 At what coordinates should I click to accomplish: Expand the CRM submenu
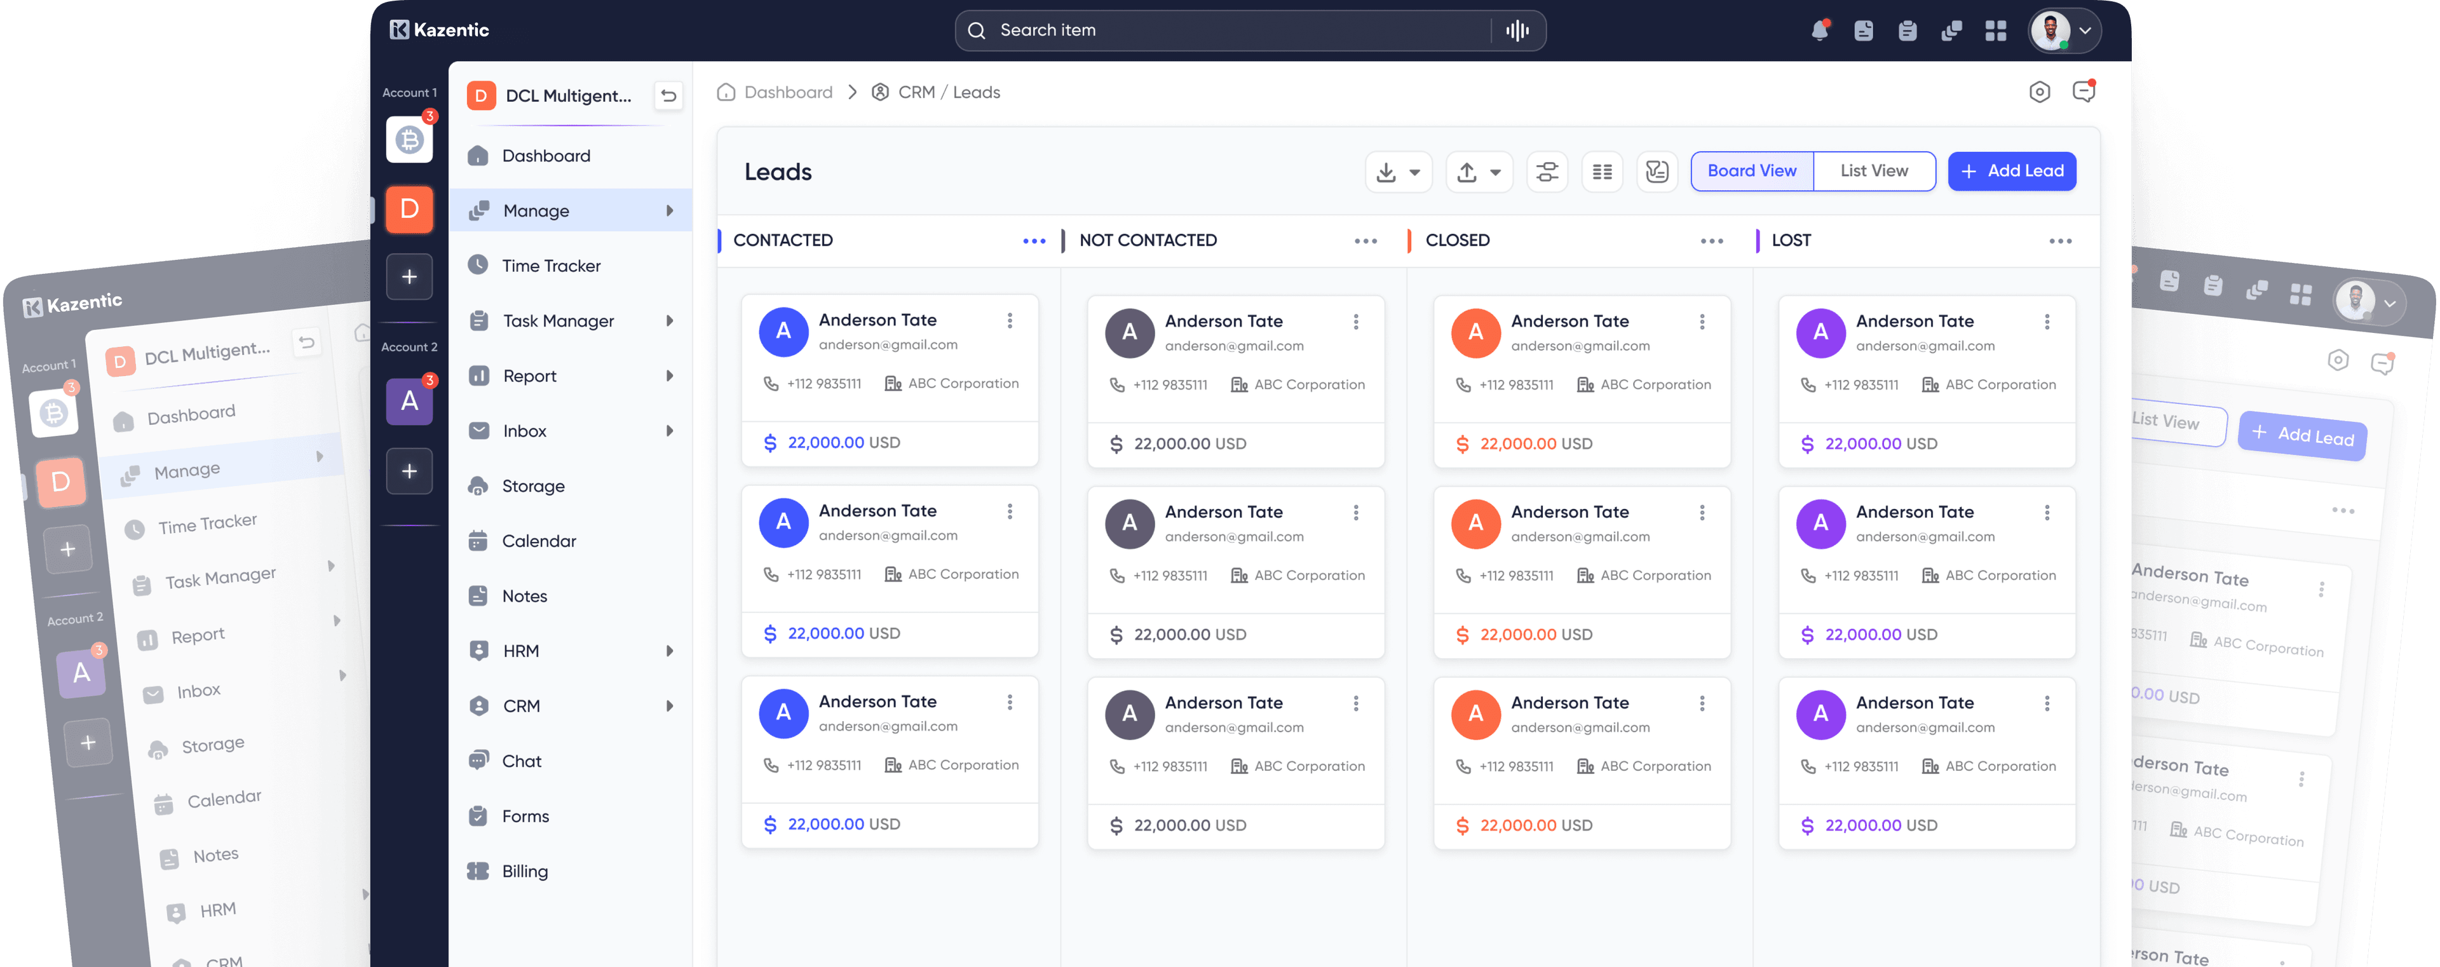670,706
